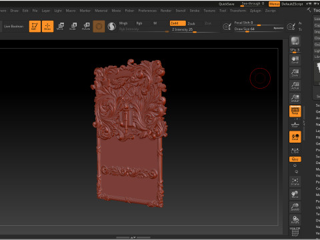The height and width of the screenshot is (240, 320).
Task: Toggle the Local transformations button
Action: point(295,137)
